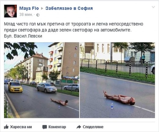Click the Споделяне button text
Viewport: 159px width, 132px height.
coord(93,127)
